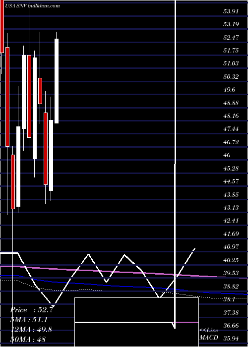The height and width of the screenshot is (347, 248).
Task: Click the 40.97 price axis label
Action: click(231, 247)
